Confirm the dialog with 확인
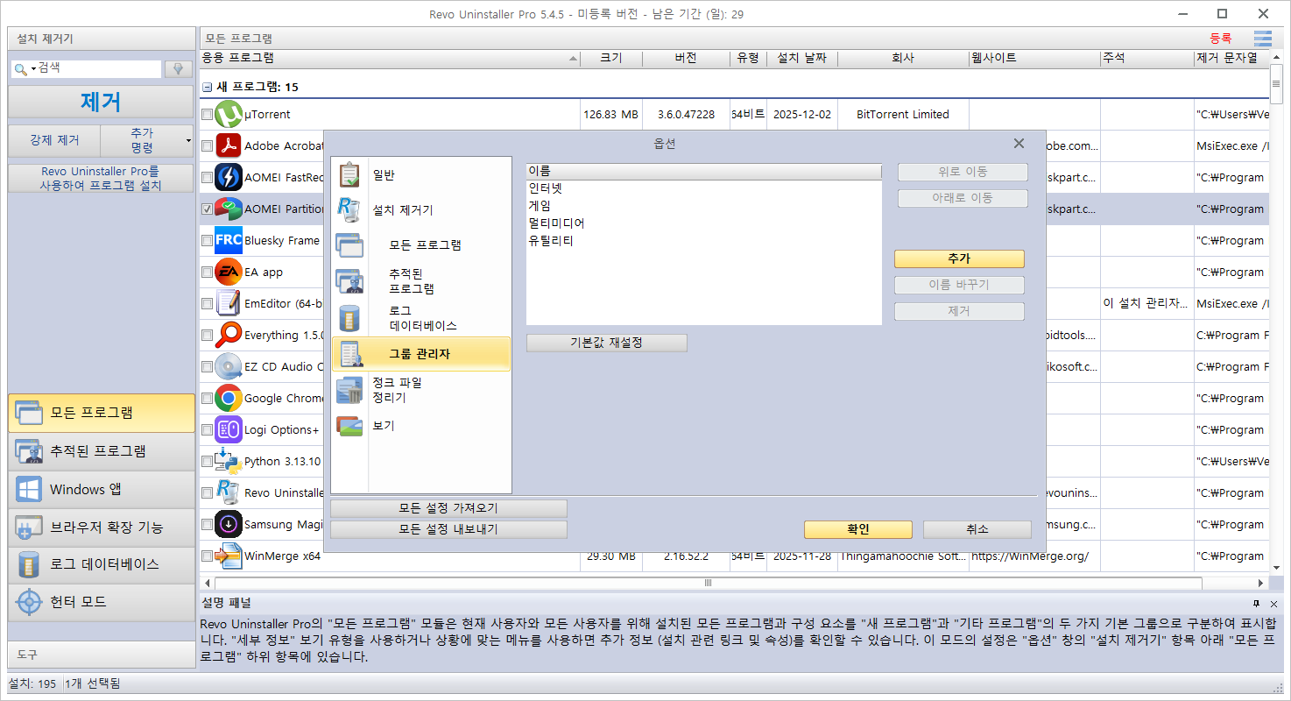 (x=858, y=529)
